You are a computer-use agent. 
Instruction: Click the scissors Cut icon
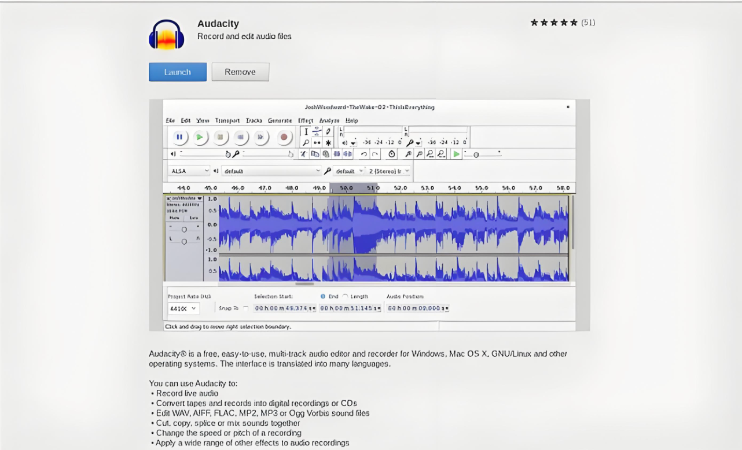click(x=304, y=154)
